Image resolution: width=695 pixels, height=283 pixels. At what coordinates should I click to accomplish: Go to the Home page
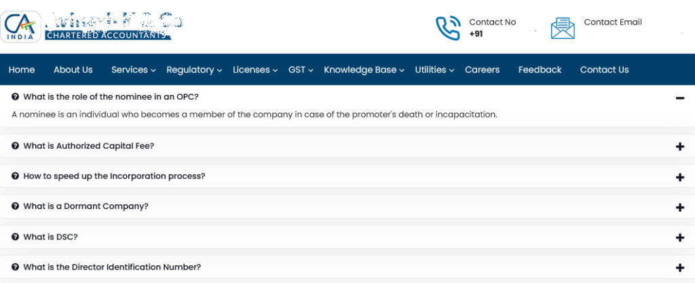point(22,70)
